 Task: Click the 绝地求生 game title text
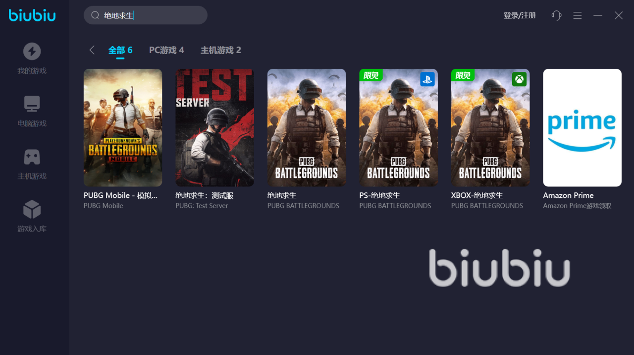282,195
